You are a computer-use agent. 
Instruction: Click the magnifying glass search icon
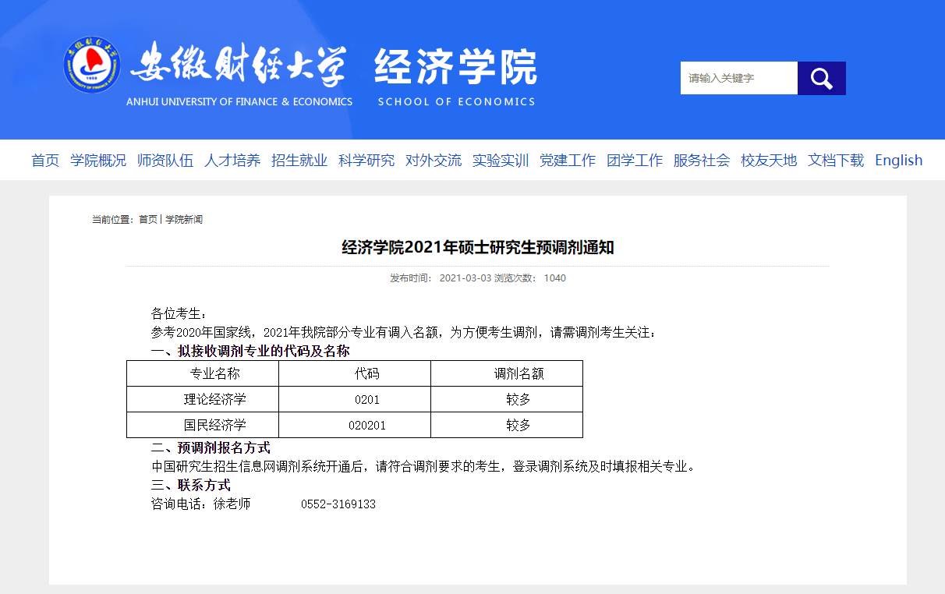coord(821,78)
